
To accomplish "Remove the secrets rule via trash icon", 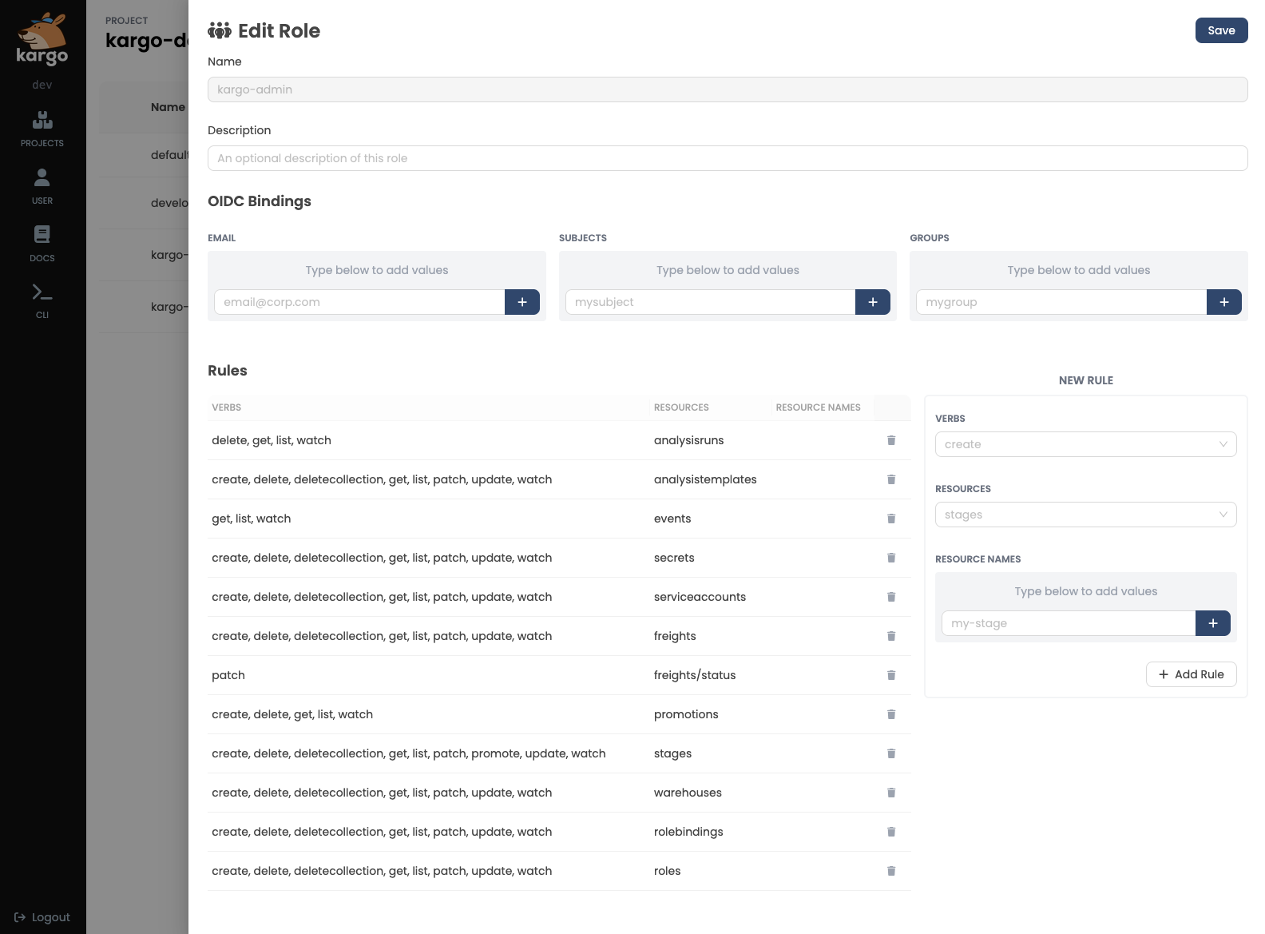I will (891, 558).
